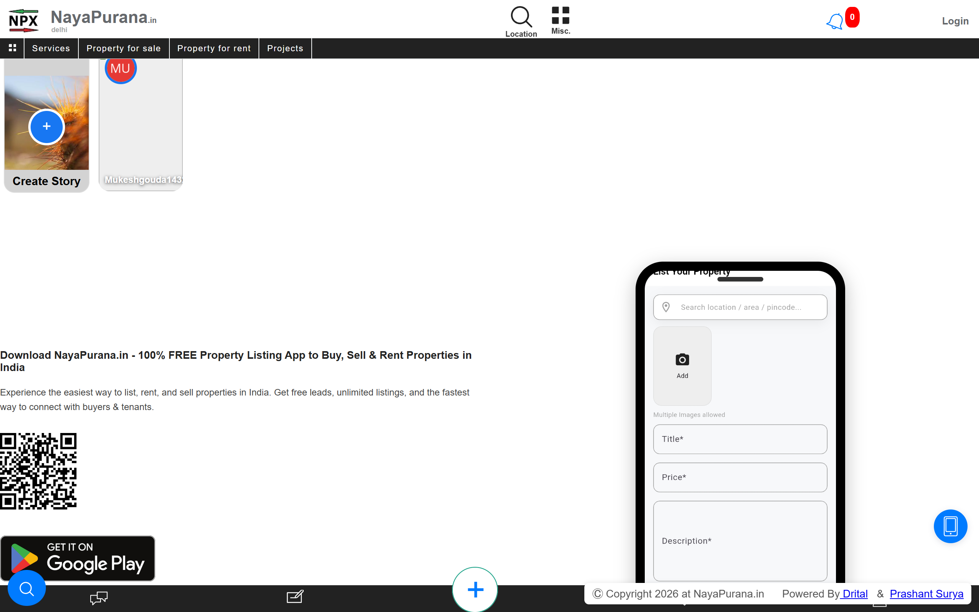Open Property for rent menu
Screen dimensions: 979x612
(x=214, y=48)
